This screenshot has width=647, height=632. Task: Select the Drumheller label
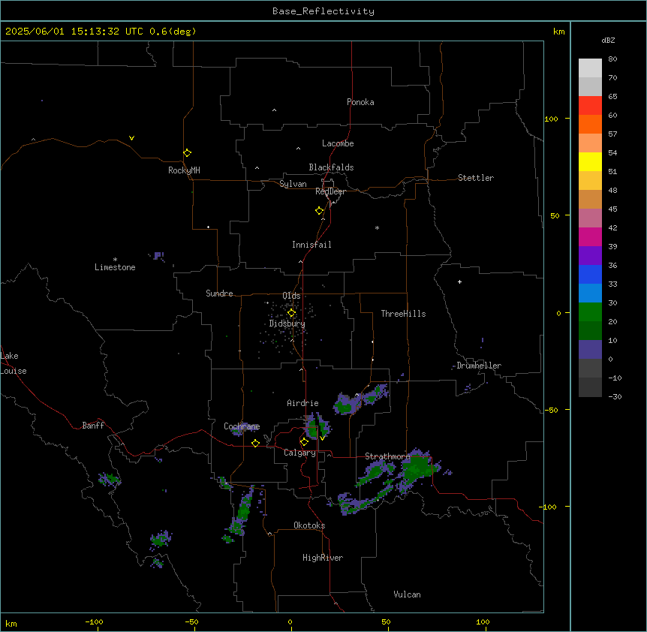[x=479, y=366]
